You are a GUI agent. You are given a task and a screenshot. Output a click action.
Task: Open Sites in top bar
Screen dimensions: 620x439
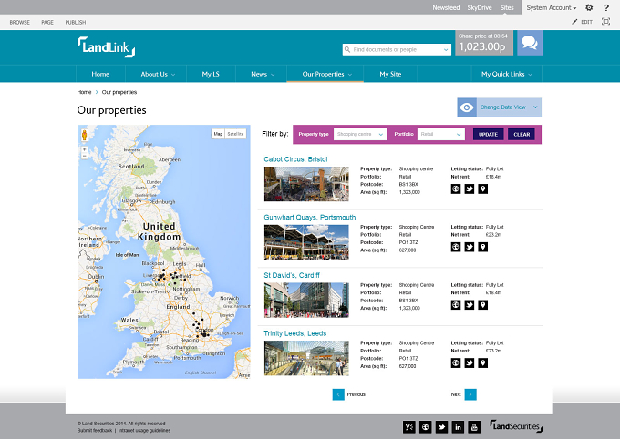[507, 7]
